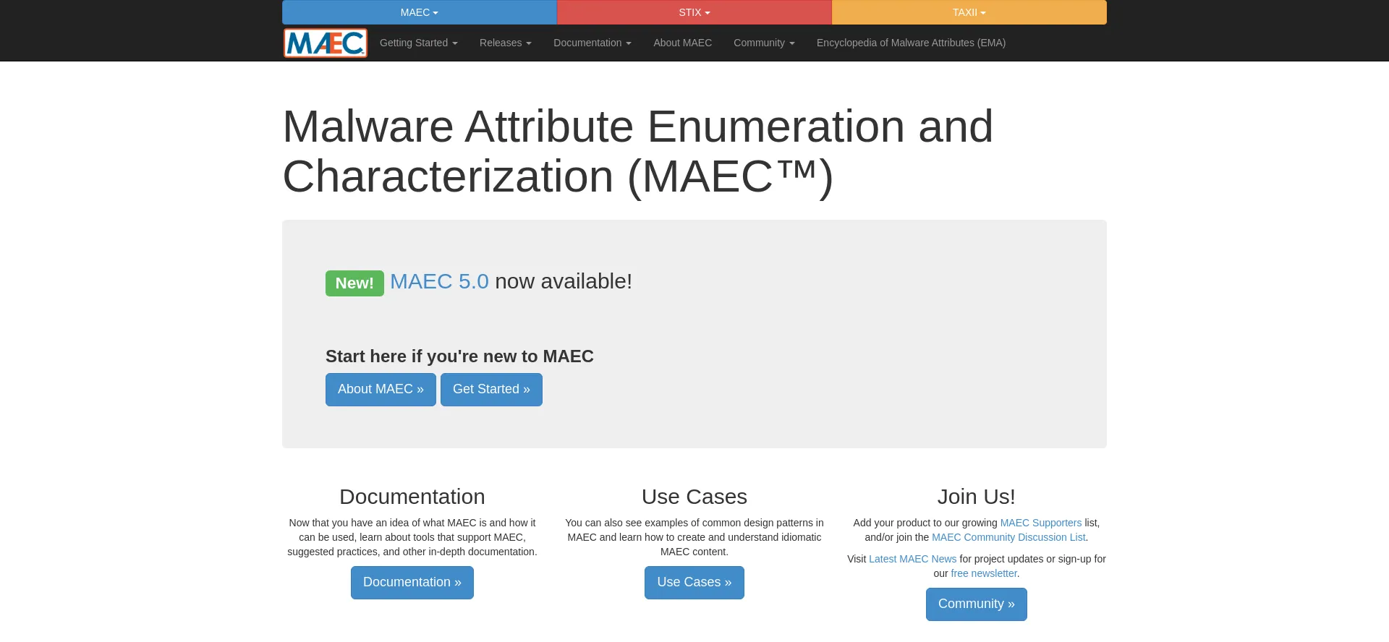Viewport: 1389px width, 642px height.
Task: Click the Use Cases » button
Action: [x=694, y=583]
